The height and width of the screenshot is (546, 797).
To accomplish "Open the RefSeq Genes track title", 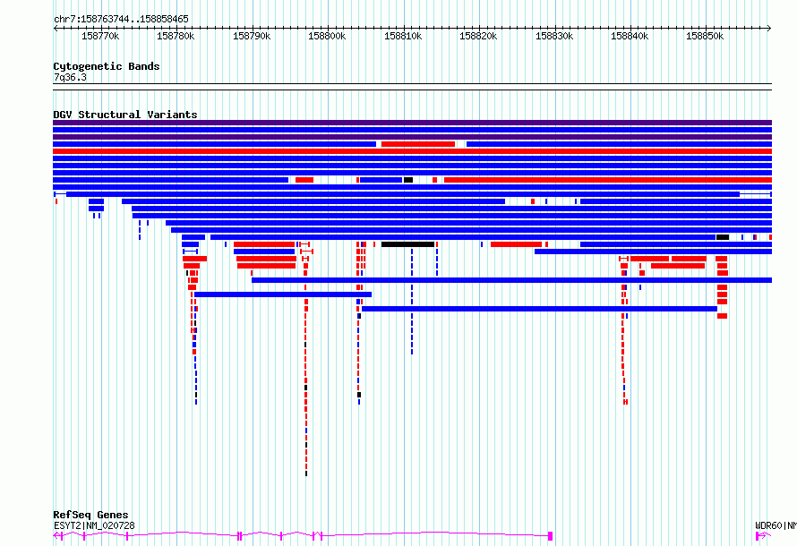I will click(90, 515).
